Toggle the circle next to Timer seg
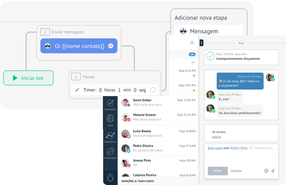Screen dimensions: 286x185 (153, 90)
